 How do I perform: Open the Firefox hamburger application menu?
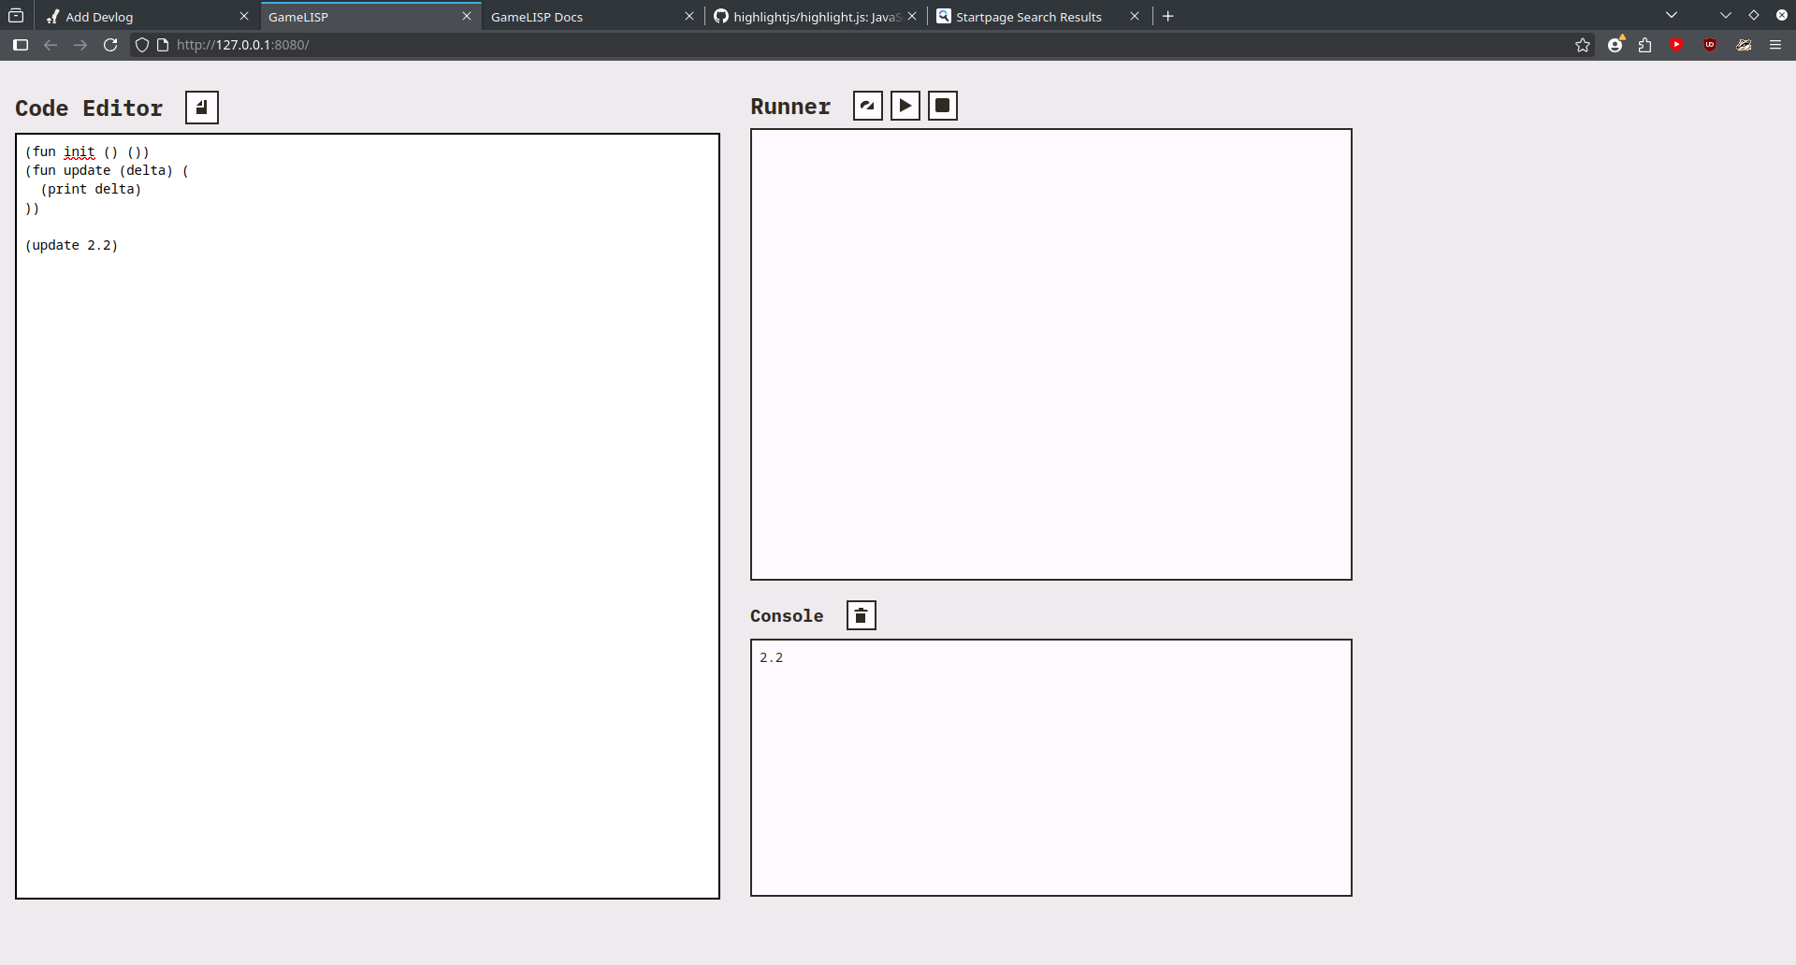[1774, 45]
